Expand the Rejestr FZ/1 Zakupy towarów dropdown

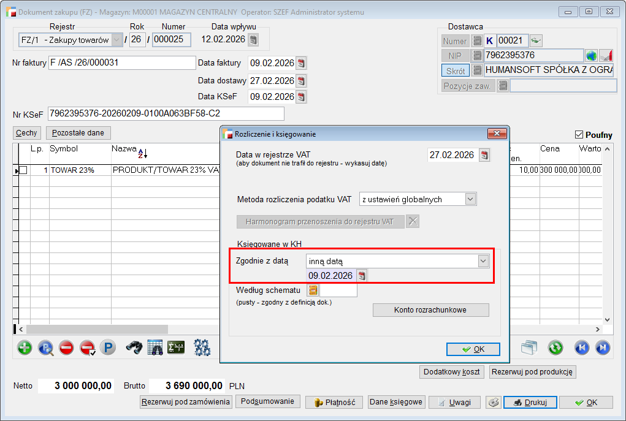point(116,40)
